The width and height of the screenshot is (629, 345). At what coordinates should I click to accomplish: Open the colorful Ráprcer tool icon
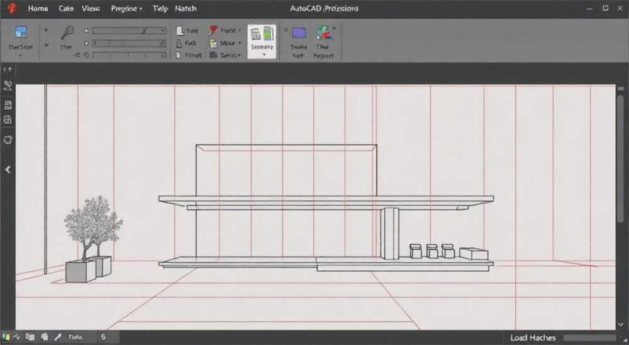[x=324, y=33]
